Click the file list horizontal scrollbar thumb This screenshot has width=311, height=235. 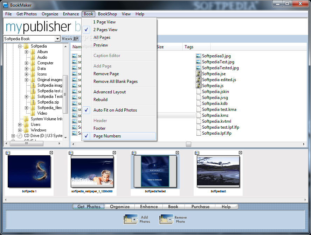point(188,144)
